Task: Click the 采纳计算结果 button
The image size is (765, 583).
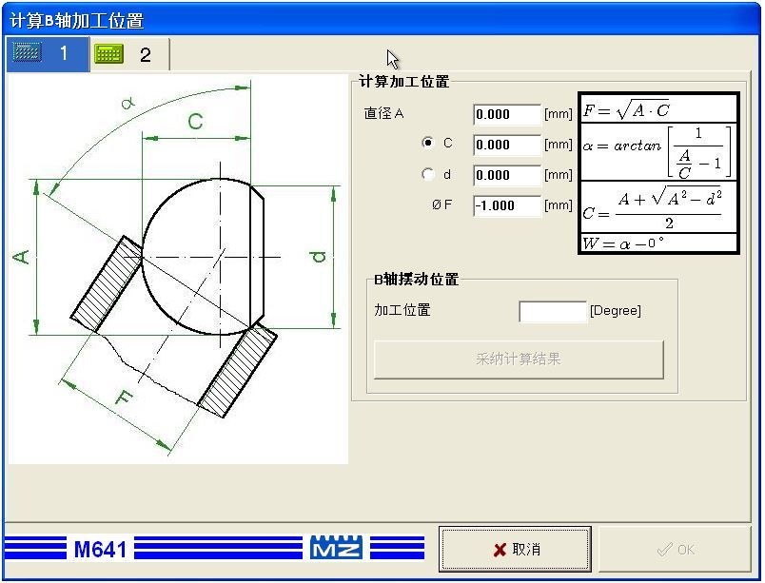Action: pos(519,360)
